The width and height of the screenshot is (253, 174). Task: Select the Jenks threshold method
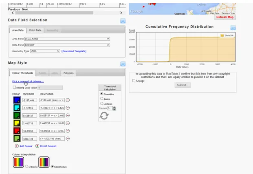pos(102,99)
